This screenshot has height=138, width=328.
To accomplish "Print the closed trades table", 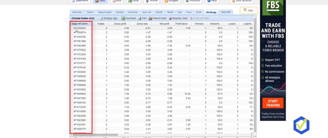I will point(142,19).
